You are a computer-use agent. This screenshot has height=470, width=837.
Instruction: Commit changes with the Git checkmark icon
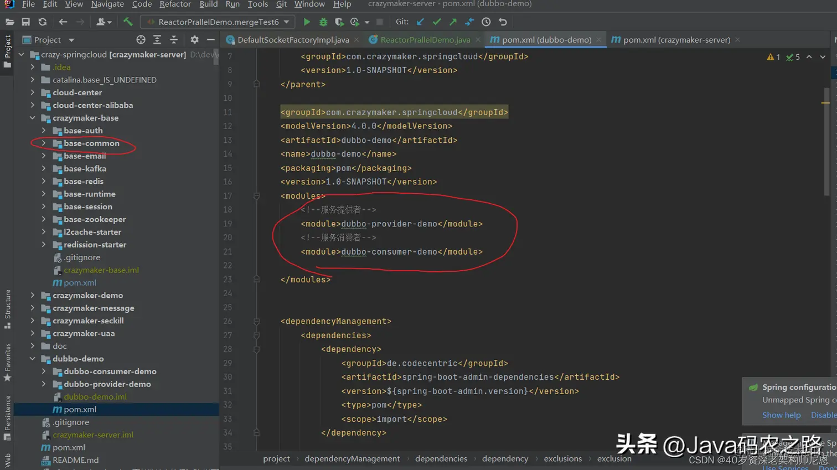point(437,22)
